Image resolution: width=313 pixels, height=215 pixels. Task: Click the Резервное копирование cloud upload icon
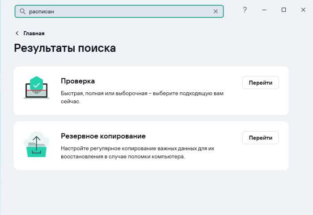coord(37,145)
